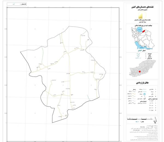Click the Caspian Sea on the Iran inset map
This screenshot has height=142, width=164.
(139, 30)
